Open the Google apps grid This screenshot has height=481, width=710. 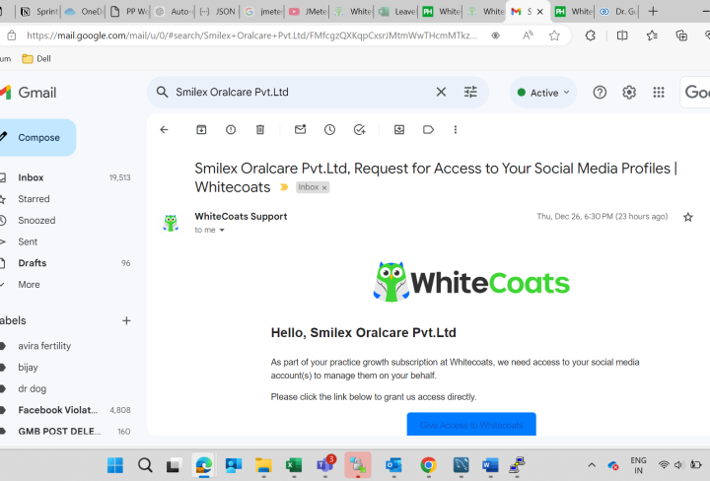tap(659, 93)
